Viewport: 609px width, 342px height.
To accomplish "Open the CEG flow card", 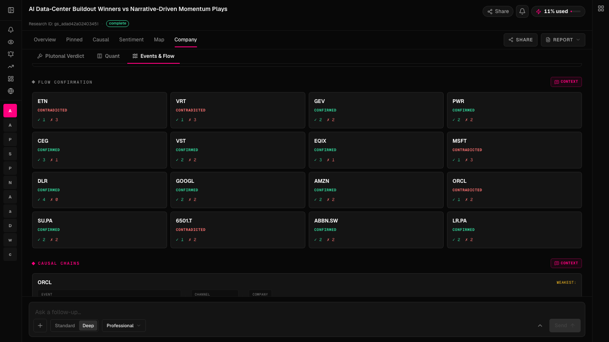I will point(99,150).
